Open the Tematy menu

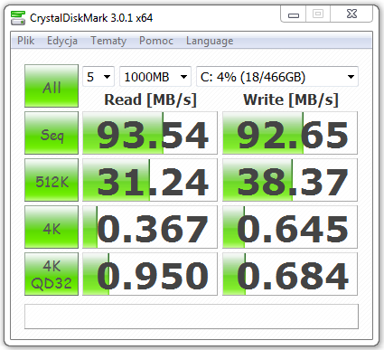click(108, 41)
